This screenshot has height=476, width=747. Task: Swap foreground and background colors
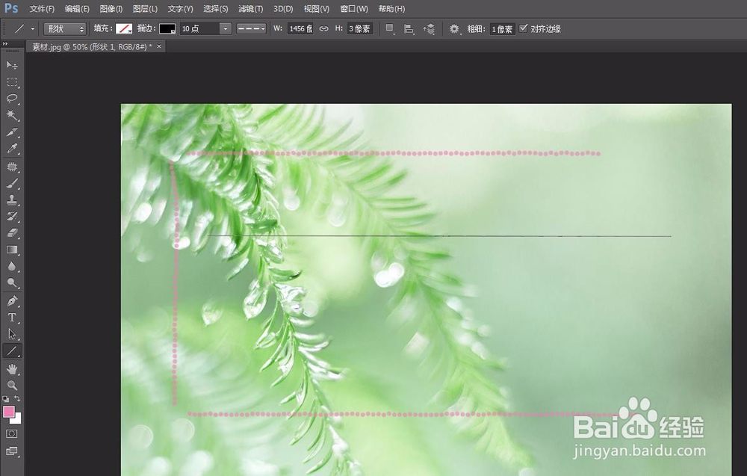tap(17, 398)
